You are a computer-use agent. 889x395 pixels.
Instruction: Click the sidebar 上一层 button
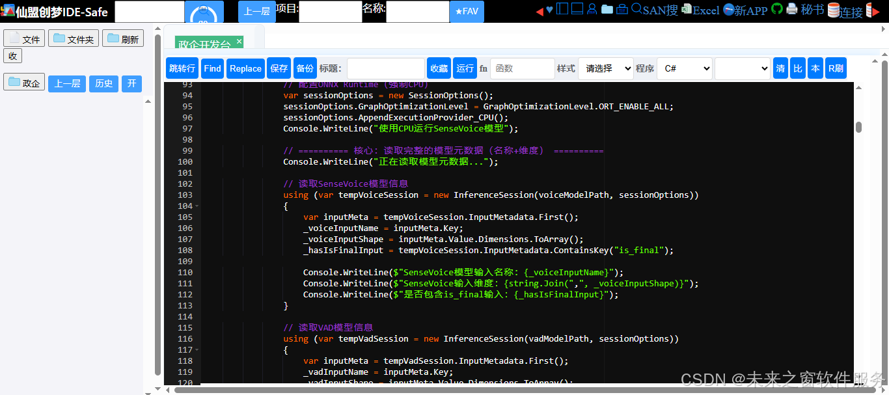tap(67, 83)
